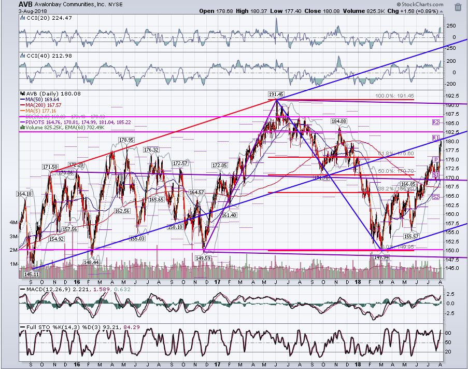Select the S2 pivot marker
Screen dimensions: 468x369
436,197
